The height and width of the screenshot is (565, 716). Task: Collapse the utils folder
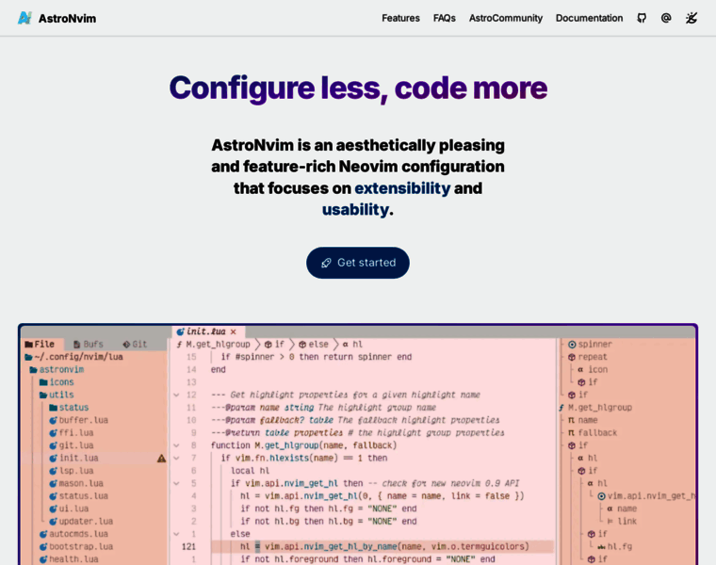click(57, 395)
